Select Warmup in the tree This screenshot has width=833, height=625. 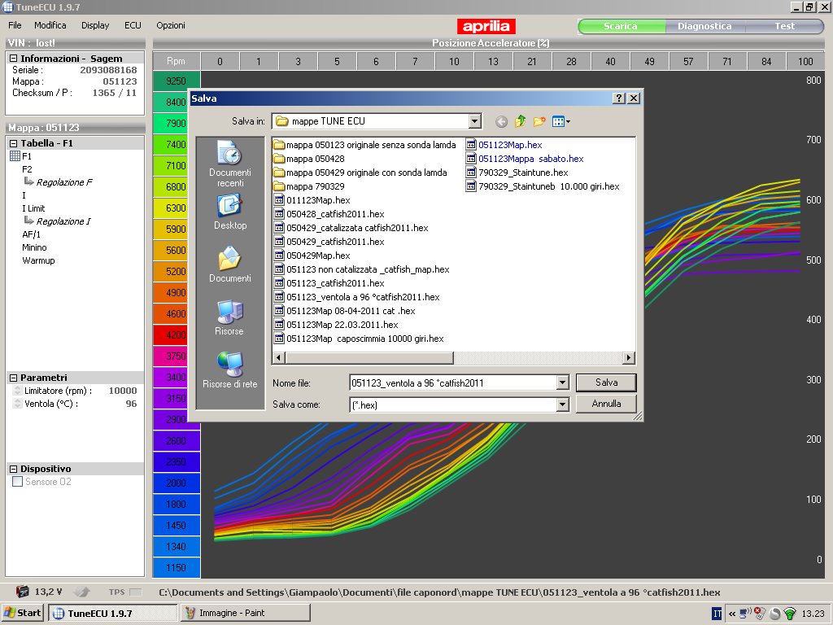coord(38,260)
